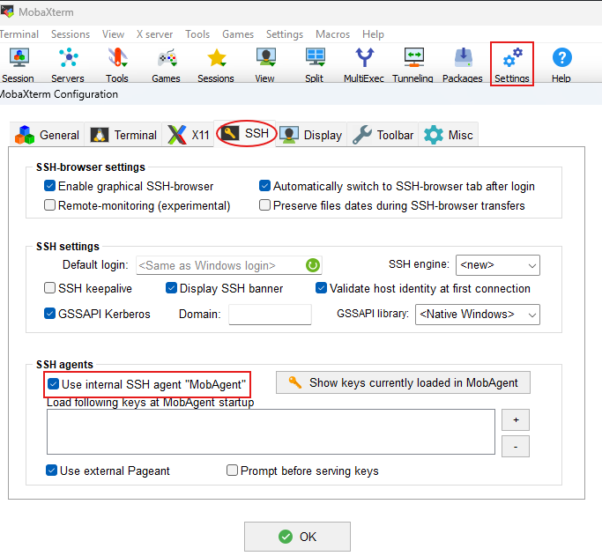602x556 pixels.
Task: Open the Settings gears toolbar icon
Action: [x=512, y=64]
